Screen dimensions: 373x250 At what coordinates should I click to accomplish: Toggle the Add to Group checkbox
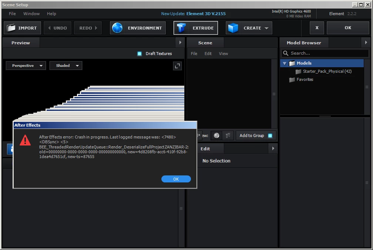click(x=270, y=136)
